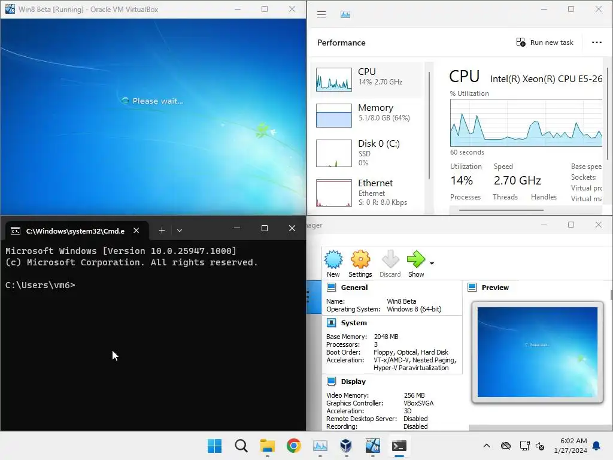Open the Windows Start menu

point(215,446)
